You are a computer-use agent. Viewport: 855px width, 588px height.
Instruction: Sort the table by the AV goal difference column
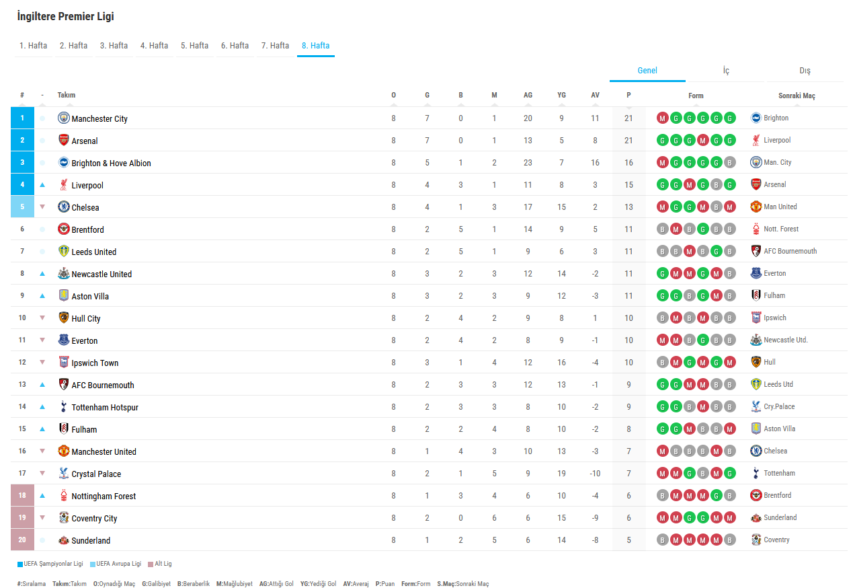point(595,95)
